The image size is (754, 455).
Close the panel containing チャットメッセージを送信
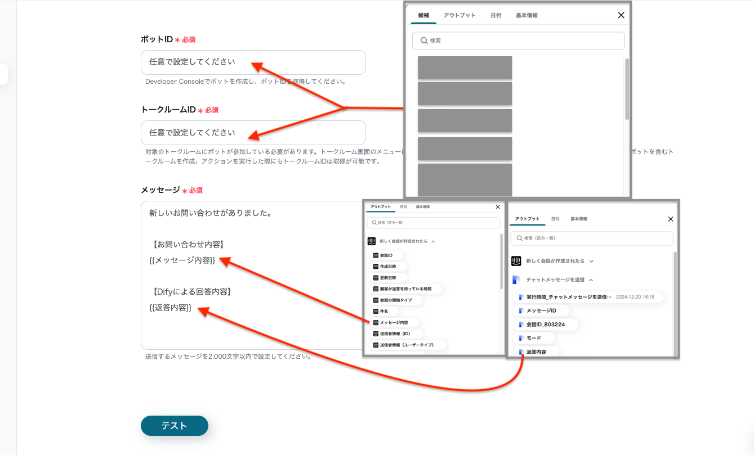[670, 219]
